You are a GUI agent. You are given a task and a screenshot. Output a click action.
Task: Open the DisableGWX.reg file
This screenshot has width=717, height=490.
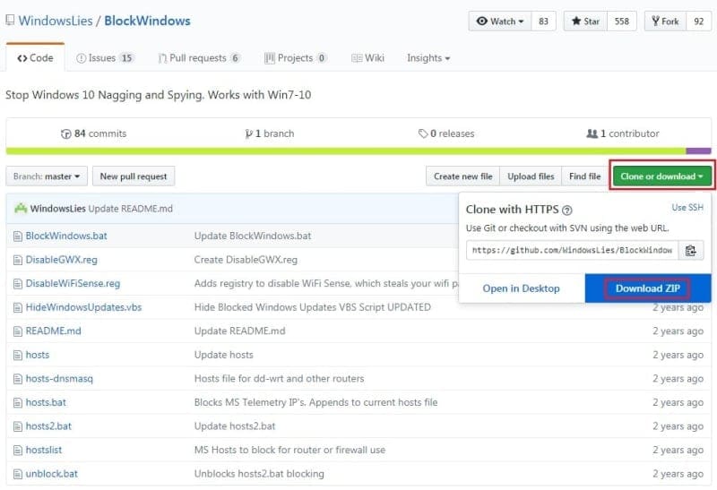61,260
